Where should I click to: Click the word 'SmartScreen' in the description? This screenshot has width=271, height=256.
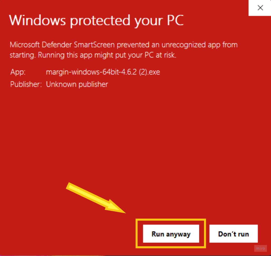94,45
